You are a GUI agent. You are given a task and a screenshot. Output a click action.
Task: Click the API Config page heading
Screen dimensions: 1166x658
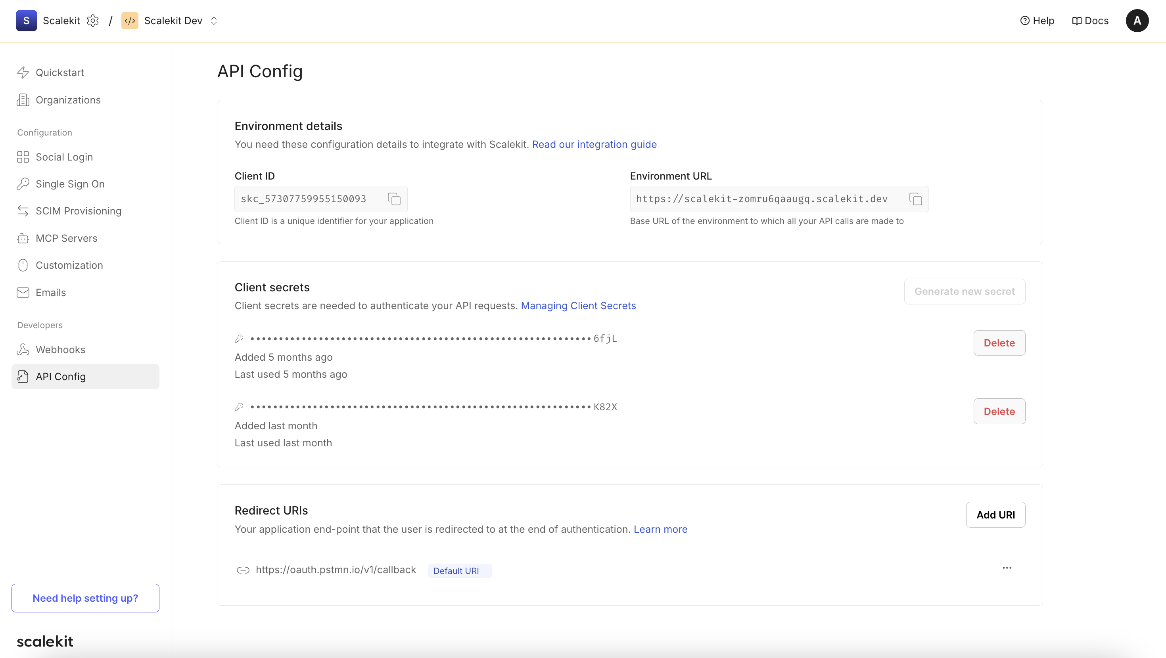(x=260, y=71)
